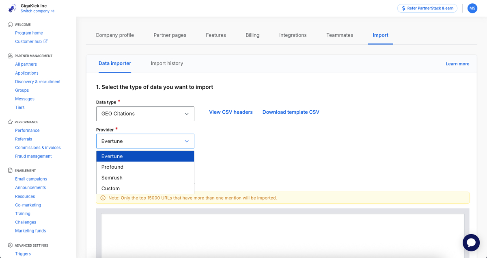Viewport: 487px width, 258px height.
Task: Select Evertune from the provider list
Action: tap(145, 156)
